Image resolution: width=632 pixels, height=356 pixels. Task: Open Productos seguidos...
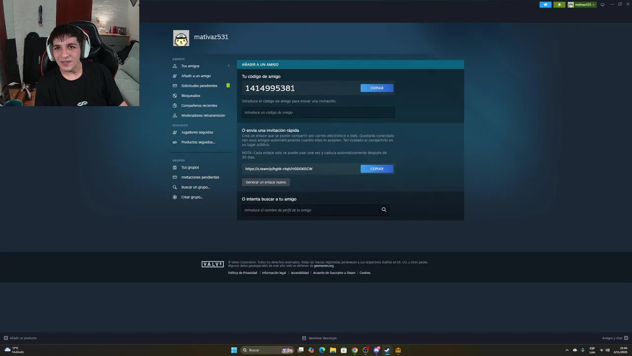coord(198,142)
